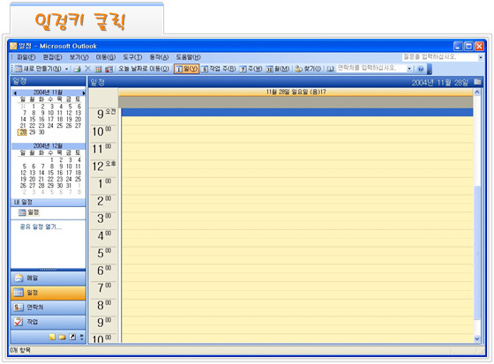Image resolution: width=494 pixels, height=364 pixels.
Task: Click the blue Help icon in the toolbar
Action: coord(420,69)
